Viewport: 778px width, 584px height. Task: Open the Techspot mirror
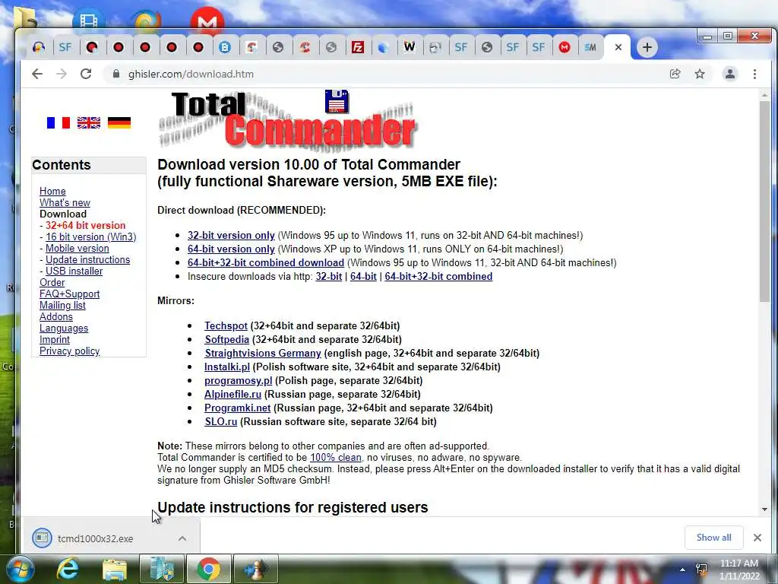(x=226, y=325)
